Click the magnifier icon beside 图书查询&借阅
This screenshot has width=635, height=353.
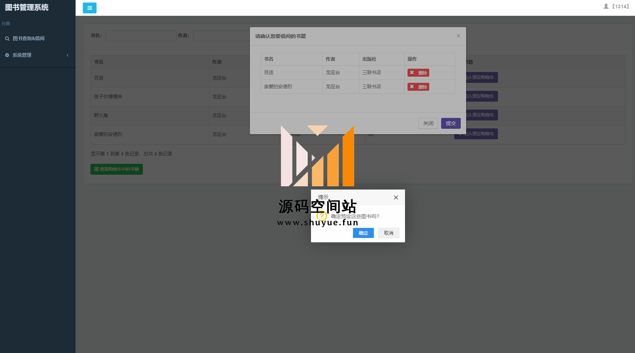pyautogui.click(x=7, y=38)
